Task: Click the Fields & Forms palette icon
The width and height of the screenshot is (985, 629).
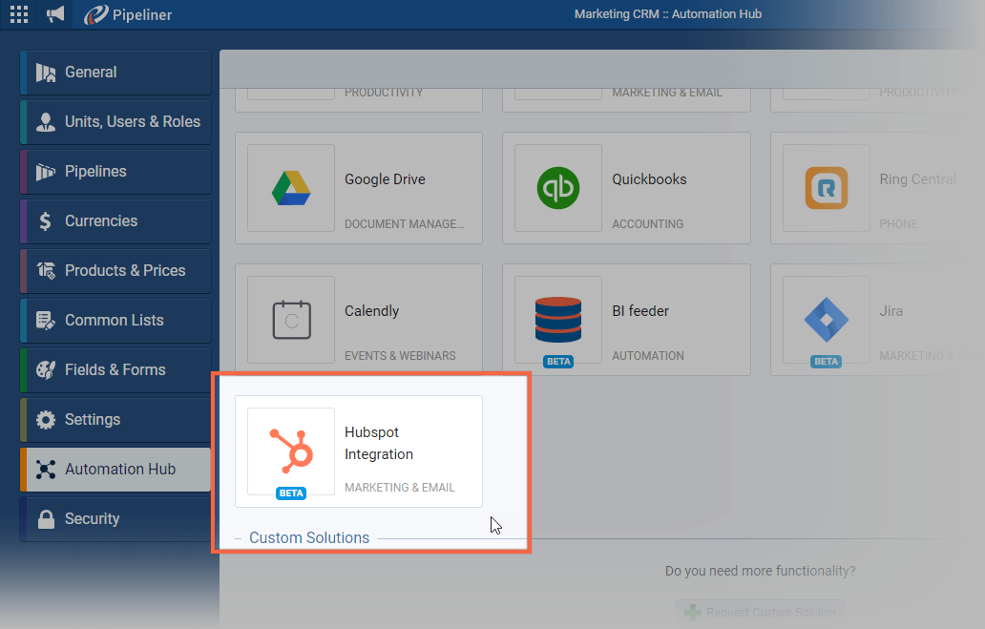Action: tap(45, 370)
